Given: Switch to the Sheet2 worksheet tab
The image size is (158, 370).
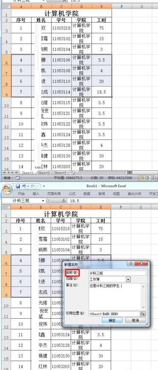Looking at the screenshot, I should pos(44,173).
